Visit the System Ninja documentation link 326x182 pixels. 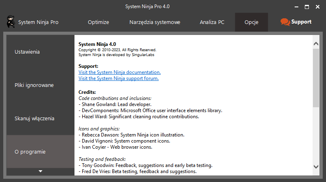coord(120,72)
